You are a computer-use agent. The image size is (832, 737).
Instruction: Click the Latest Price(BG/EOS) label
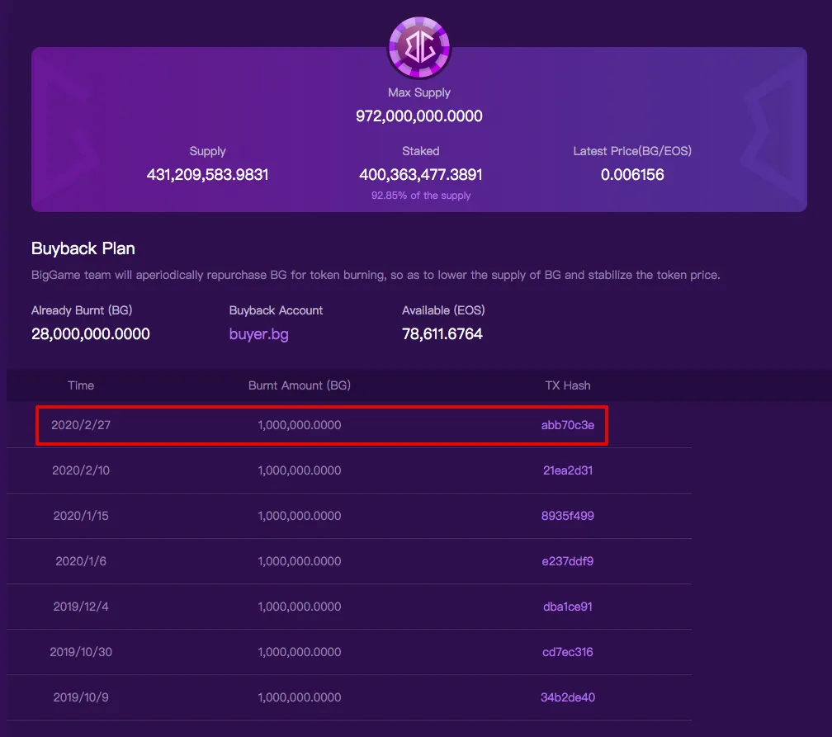pos(632,151)
